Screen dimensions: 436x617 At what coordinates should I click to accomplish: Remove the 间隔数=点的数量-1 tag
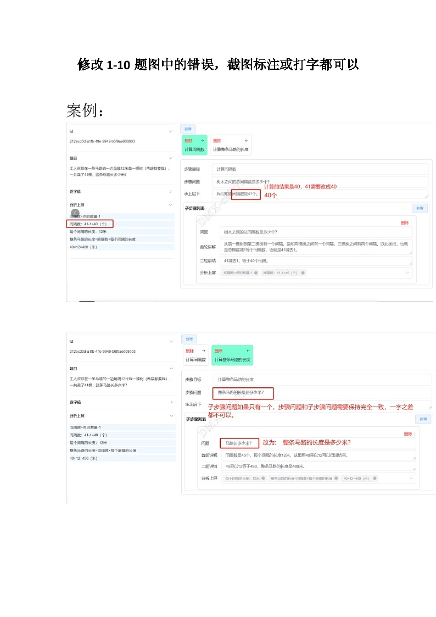[256, 273]
